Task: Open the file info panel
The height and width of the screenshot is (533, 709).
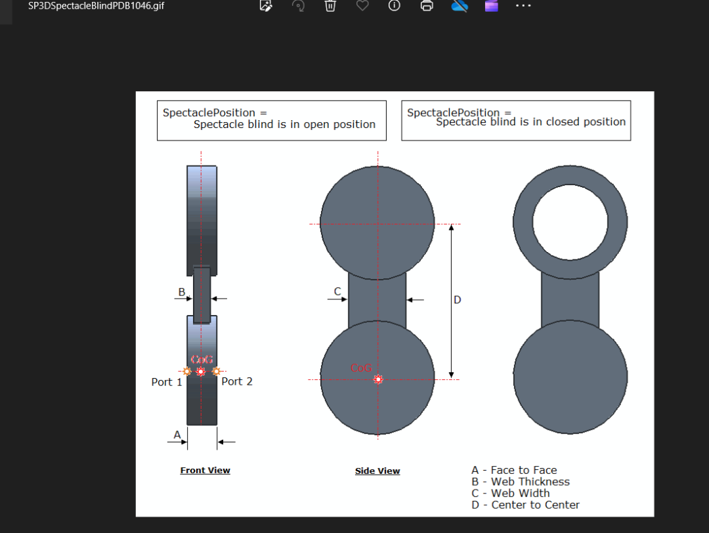Action: point(395,5)
